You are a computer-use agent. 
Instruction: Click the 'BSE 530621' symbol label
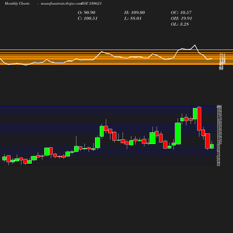pyautogui.click(x=91, y=4)
